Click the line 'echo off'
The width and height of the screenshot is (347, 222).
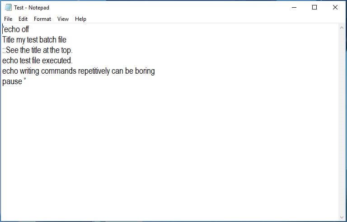(x=16, y=29)
